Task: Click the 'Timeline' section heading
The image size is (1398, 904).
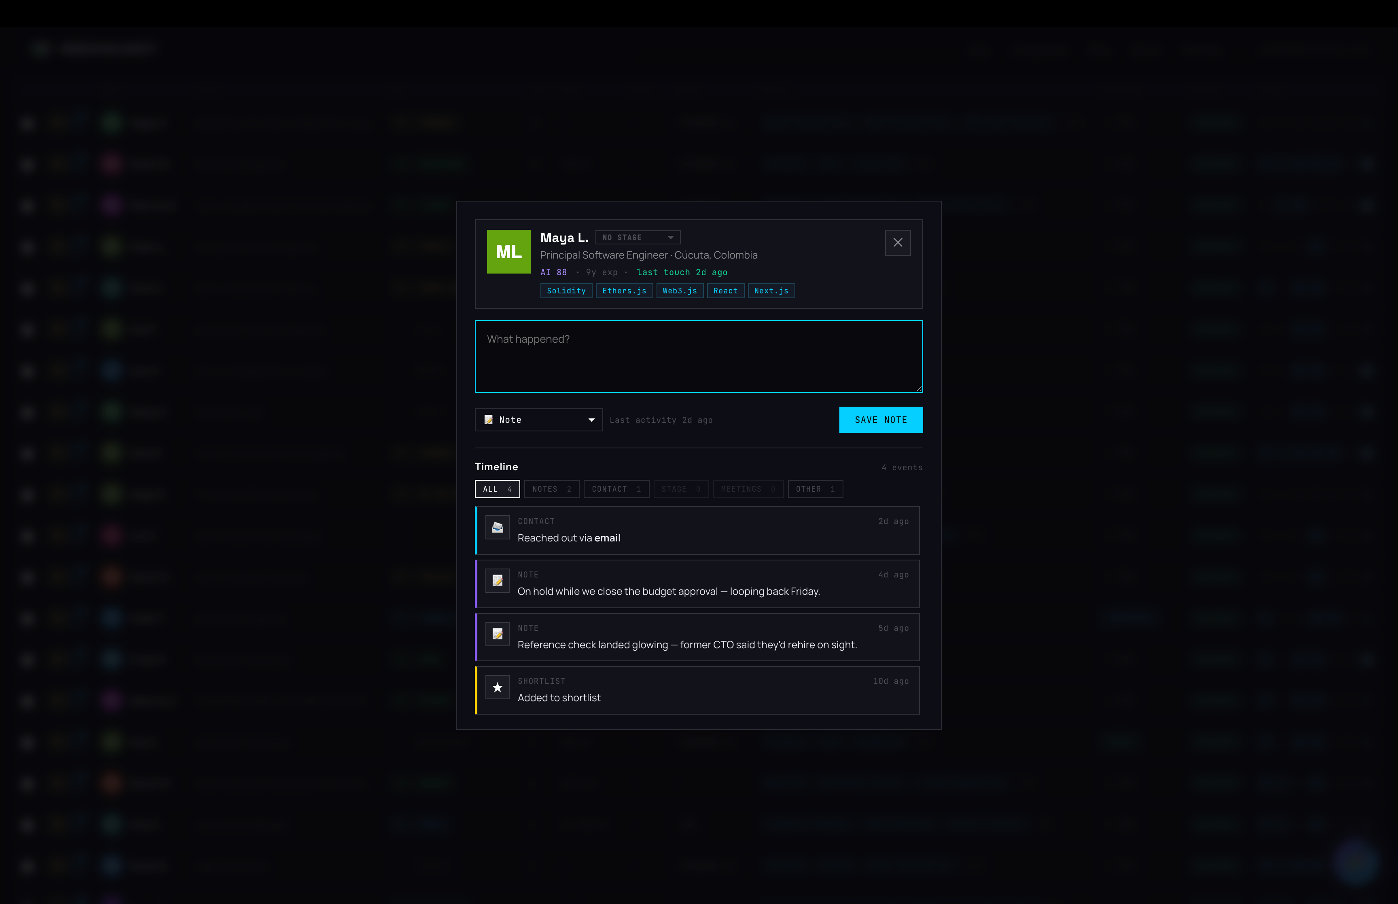Action: (496, 467)
